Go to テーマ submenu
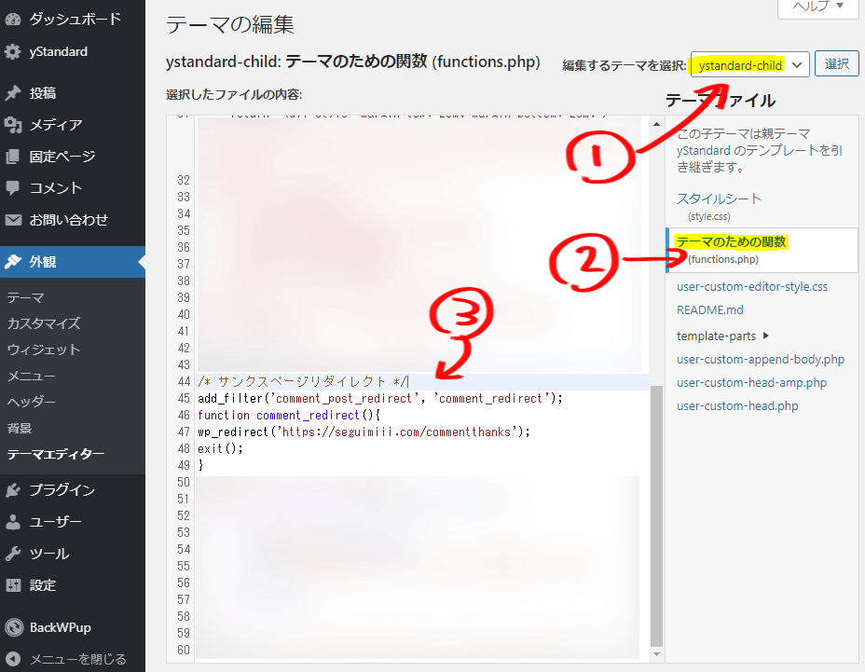The width and height of the screenshot is (865, 672). 25,298
